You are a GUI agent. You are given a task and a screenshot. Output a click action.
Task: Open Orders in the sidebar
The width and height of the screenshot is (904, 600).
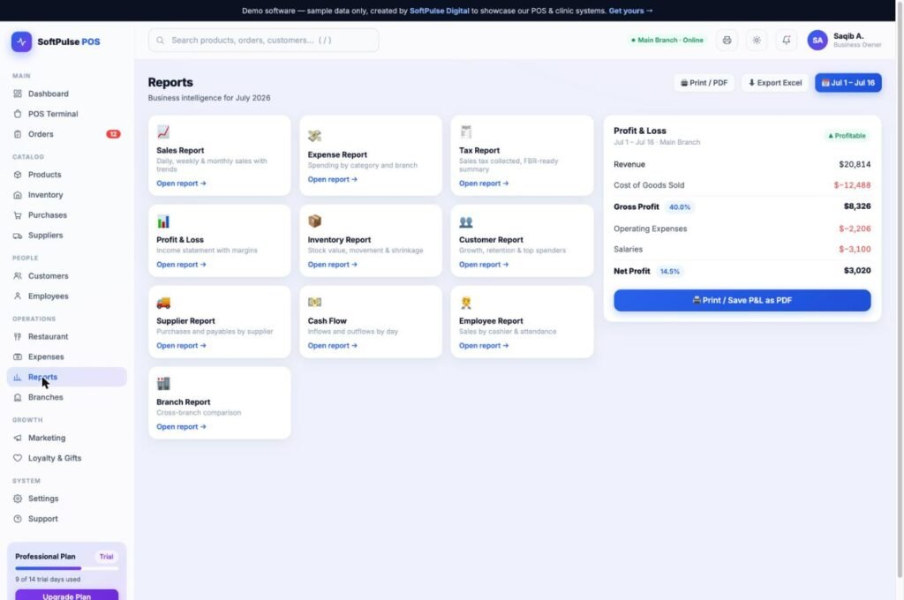67,134
